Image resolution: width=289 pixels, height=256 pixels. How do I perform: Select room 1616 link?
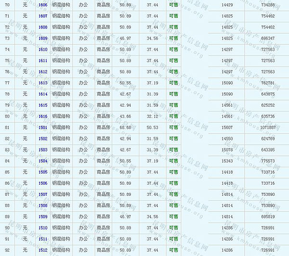click(43, 116)
